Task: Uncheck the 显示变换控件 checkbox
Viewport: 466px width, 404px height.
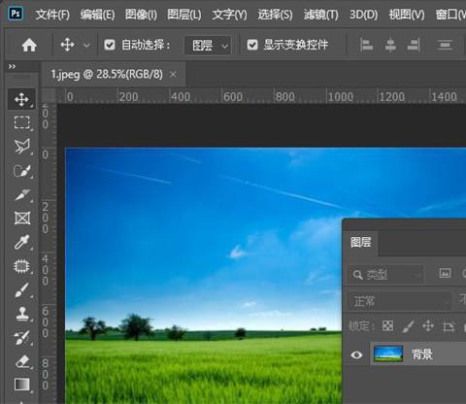Action: click(252, 45)
